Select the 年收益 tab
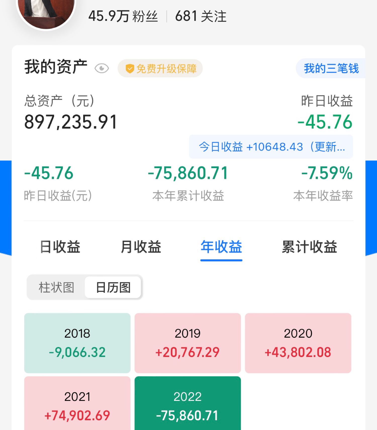377x430 pixels. click(x=221, y=247)
